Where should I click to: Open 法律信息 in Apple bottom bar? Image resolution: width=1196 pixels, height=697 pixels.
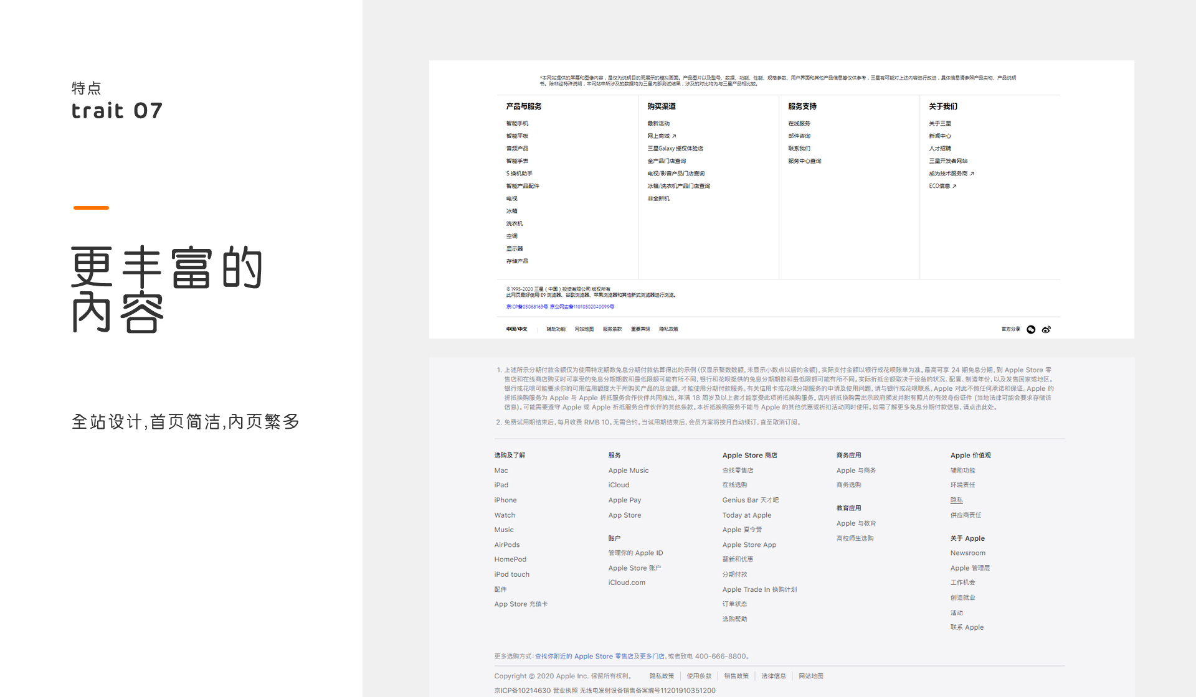click(x=774, y=676)
